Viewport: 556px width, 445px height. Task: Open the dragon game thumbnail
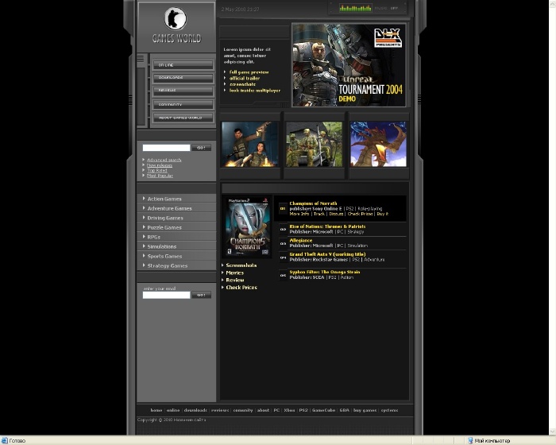click(378, 144)
